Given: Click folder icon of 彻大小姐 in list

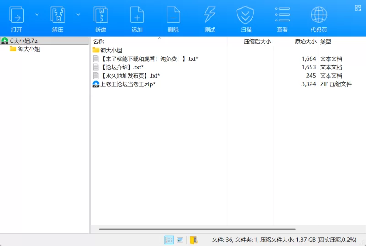Looking at the screenshot, I should pos(96,50).
